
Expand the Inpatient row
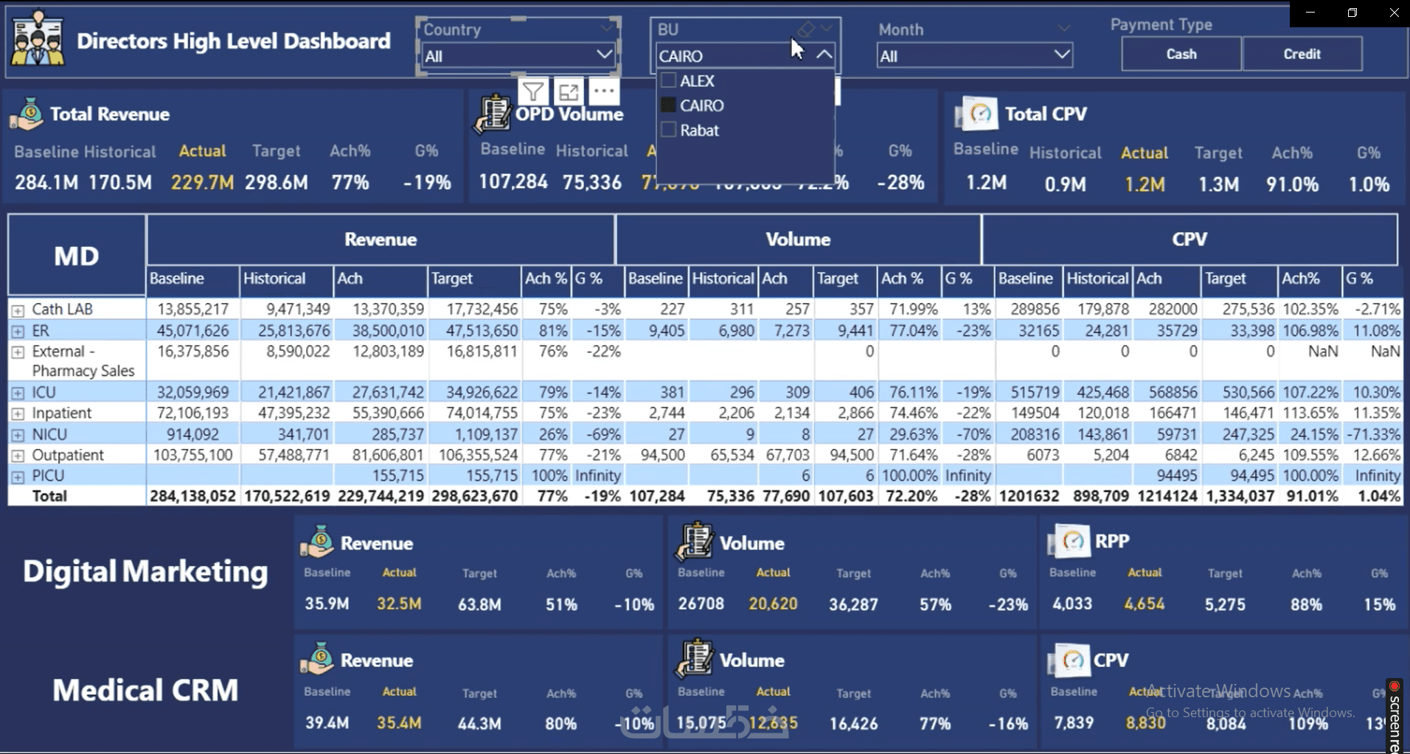pyautogui.click(x=18, y=413)
